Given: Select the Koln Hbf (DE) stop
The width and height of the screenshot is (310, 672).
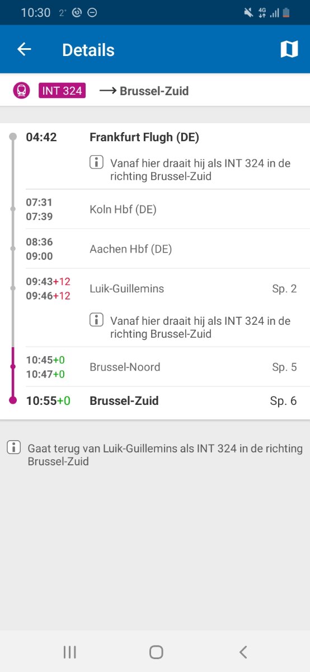Looking at the screenshot, I should [x=123, y=210].
